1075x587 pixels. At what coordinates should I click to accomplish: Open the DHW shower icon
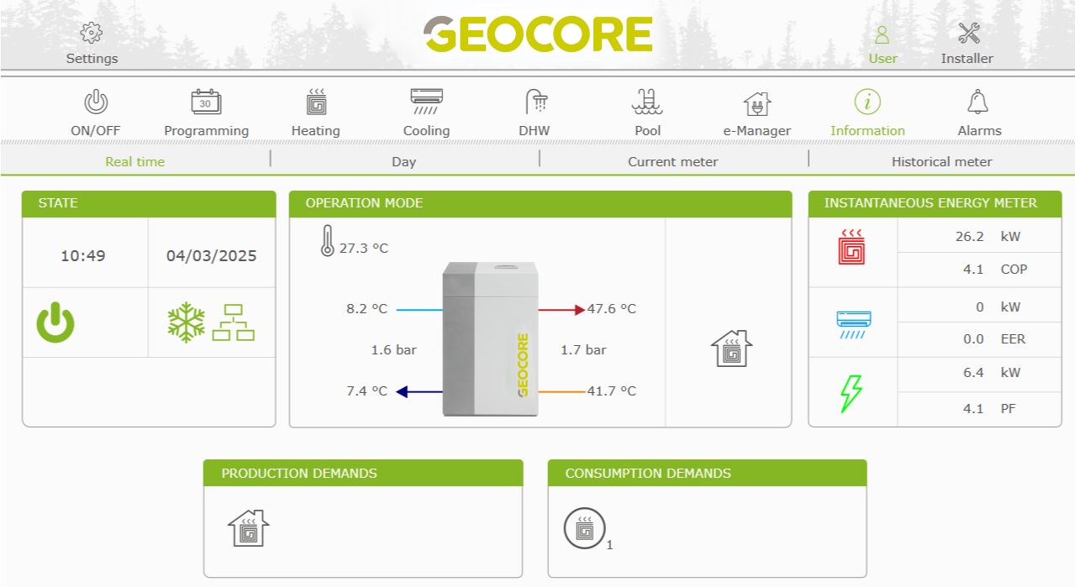point(536,102)
